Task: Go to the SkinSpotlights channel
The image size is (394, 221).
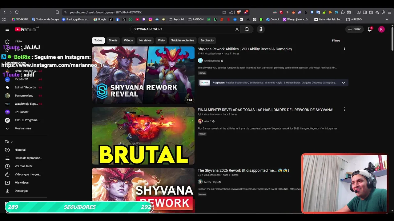Action: click(x=212, y=61)
